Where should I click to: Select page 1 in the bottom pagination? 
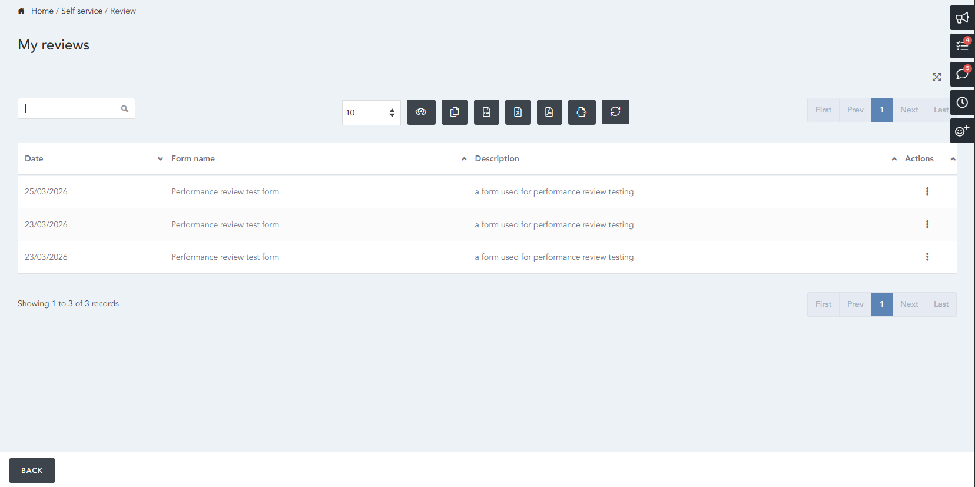coord(881,304)
